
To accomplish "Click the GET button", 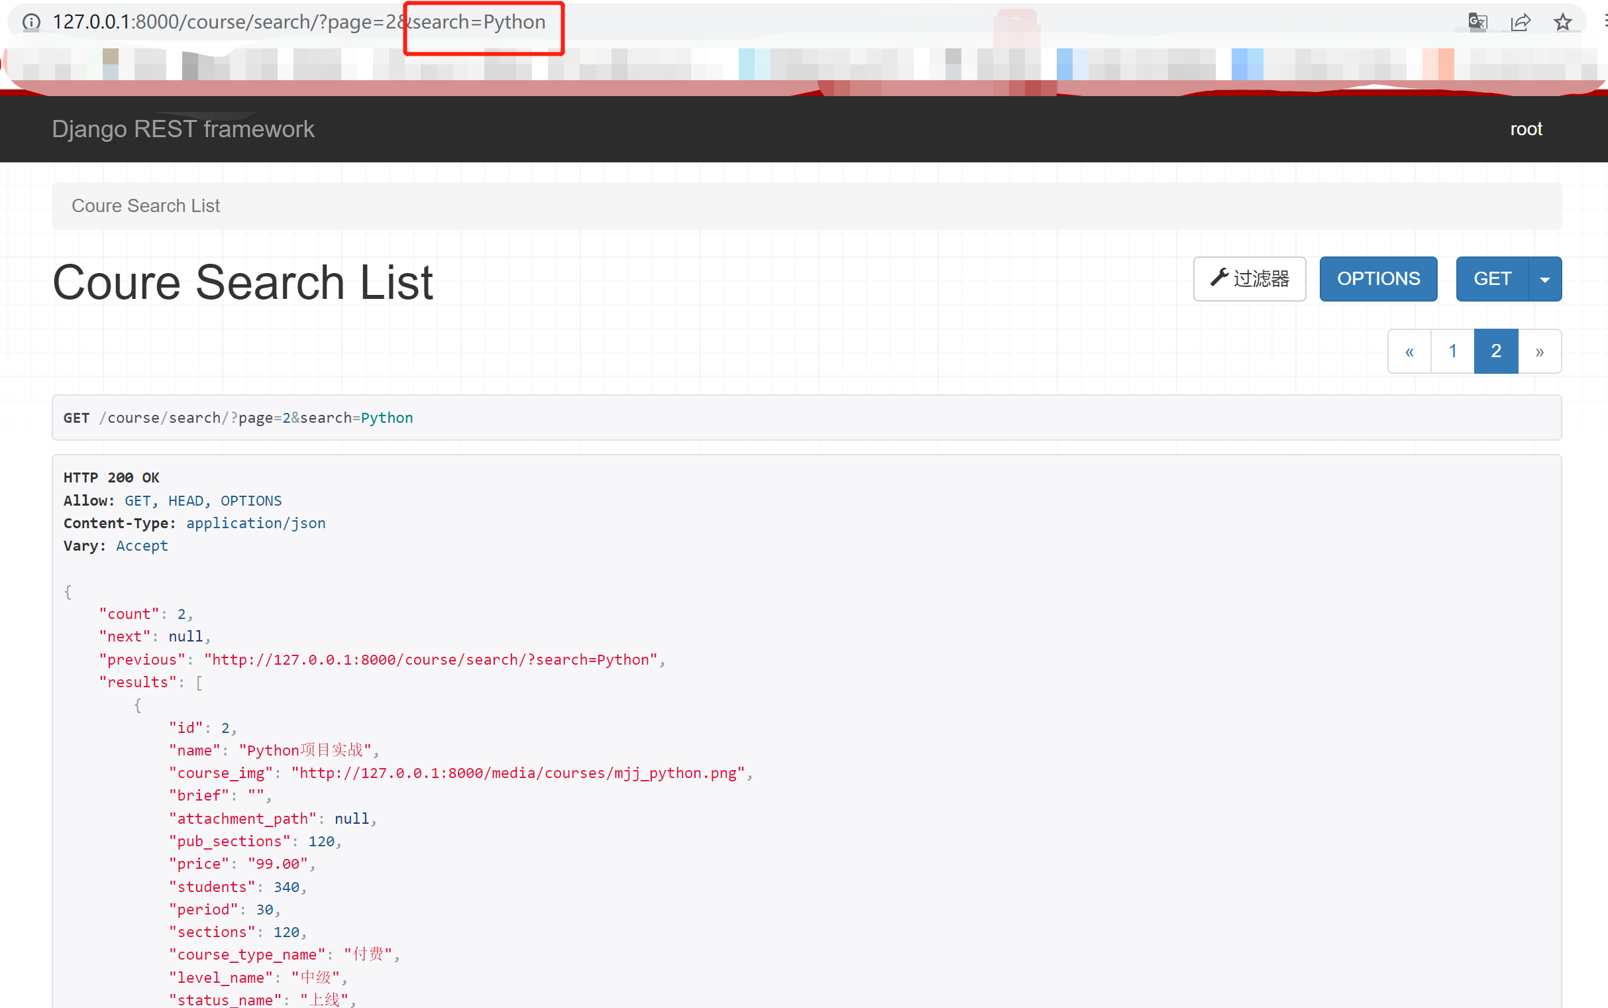I will point(1491,278).
